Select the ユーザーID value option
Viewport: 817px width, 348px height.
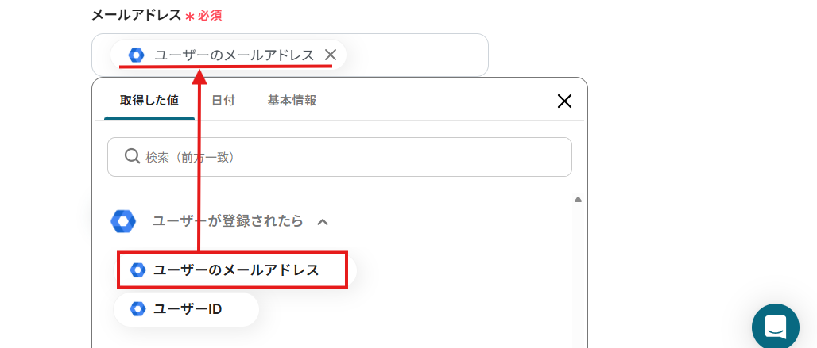pos(188,309)
